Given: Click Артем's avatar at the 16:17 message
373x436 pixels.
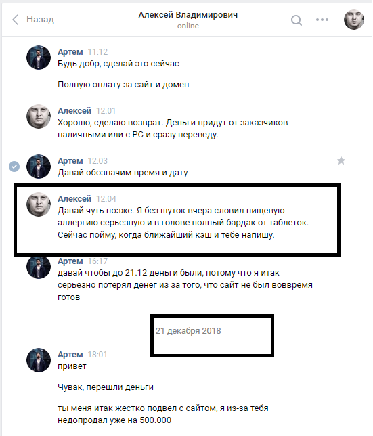Looking at the screenshot, I should tap(39, 267).
